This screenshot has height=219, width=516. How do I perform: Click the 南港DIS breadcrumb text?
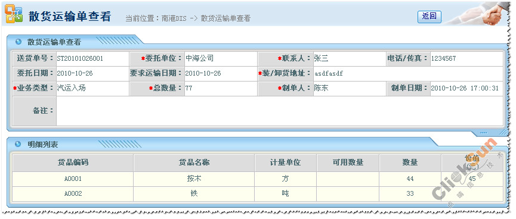[x=174, y=18]
